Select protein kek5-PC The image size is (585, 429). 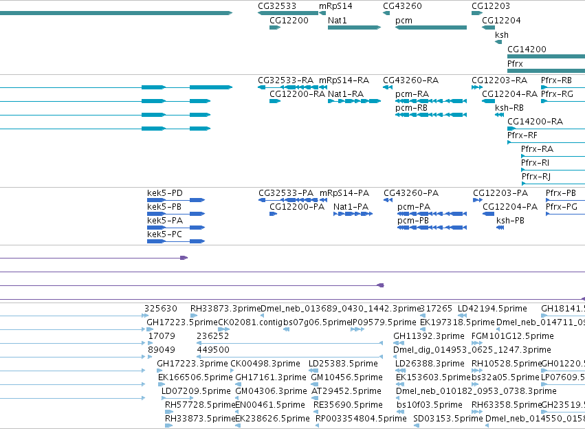click(x=164, y=234)
